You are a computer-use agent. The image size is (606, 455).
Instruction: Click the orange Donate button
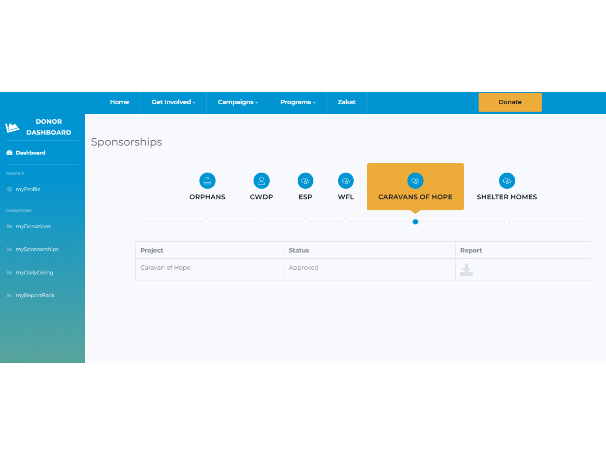coord(510,102)
